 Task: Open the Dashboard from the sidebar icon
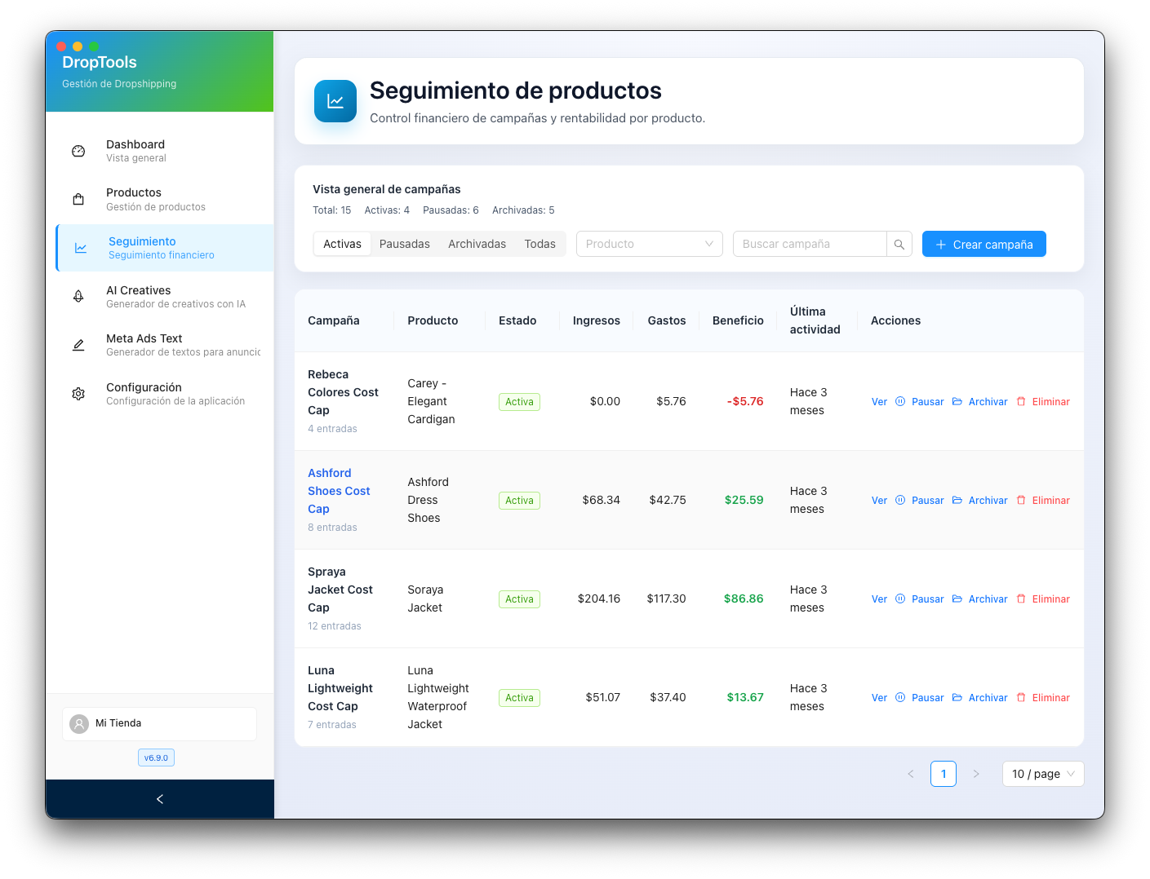point(78,150)
